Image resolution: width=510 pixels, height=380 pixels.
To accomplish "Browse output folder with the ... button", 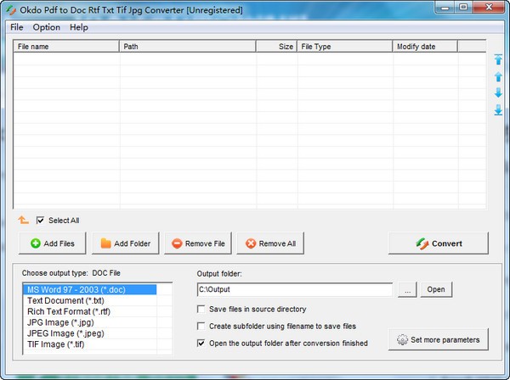I will point(407,289).
